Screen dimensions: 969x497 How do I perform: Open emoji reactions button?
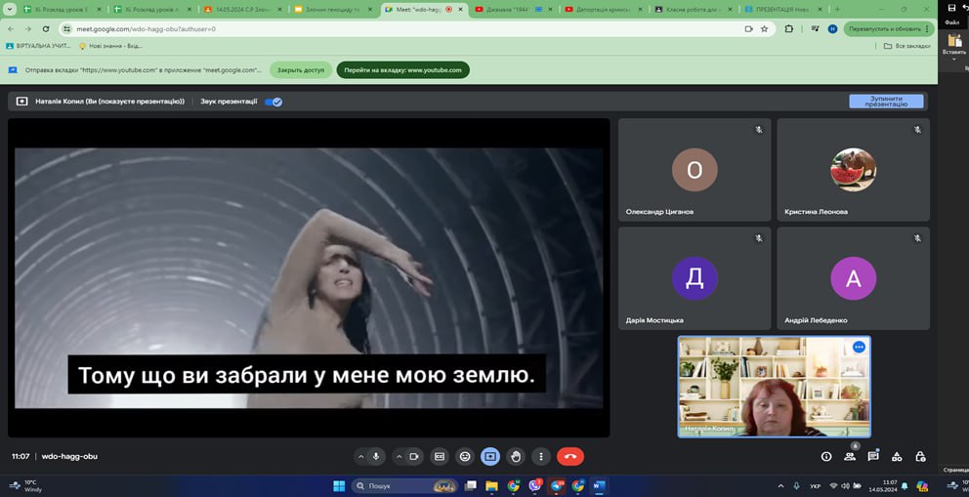pyautogui.click(x=465, y=456)
